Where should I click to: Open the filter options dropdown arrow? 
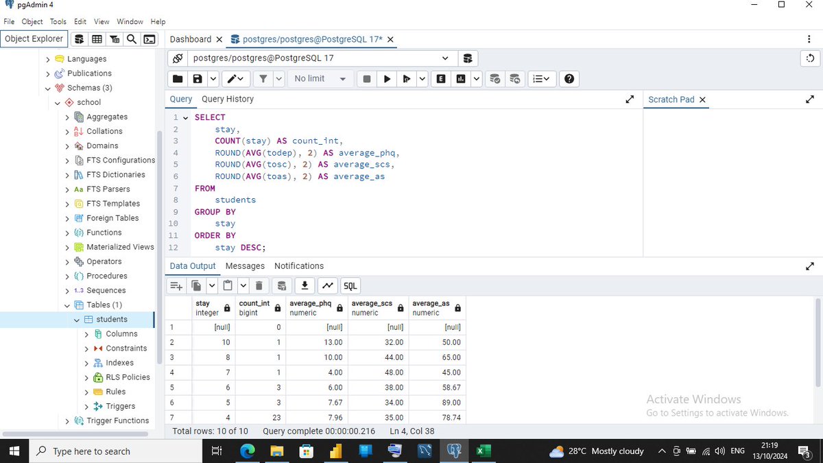[x=279, y=79]
